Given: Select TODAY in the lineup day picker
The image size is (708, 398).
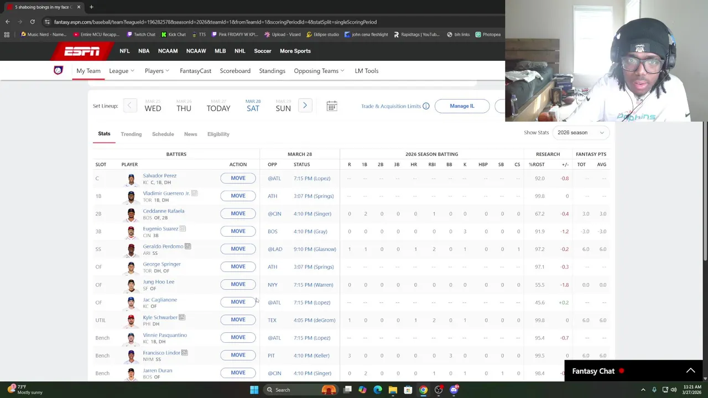Looking at the screenshot, I should (x=218, y=106).
